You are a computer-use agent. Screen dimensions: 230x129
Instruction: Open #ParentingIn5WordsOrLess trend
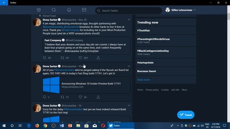click(166, 40)
